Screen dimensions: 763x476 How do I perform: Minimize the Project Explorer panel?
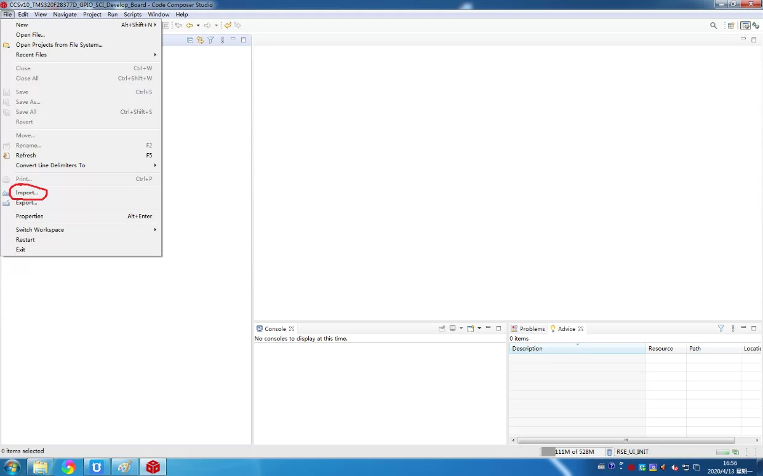233,39
